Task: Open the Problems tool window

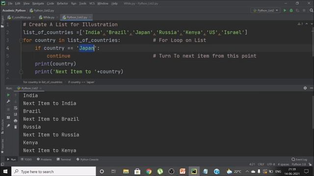Action: (x=44, y=159)
